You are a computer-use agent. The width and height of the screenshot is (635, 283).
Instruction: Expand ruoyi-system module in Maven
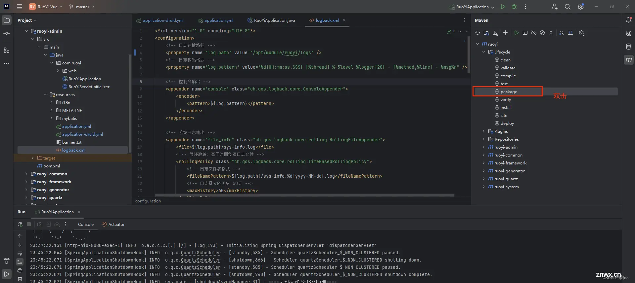pyautogui.click(x=484, y=187)
